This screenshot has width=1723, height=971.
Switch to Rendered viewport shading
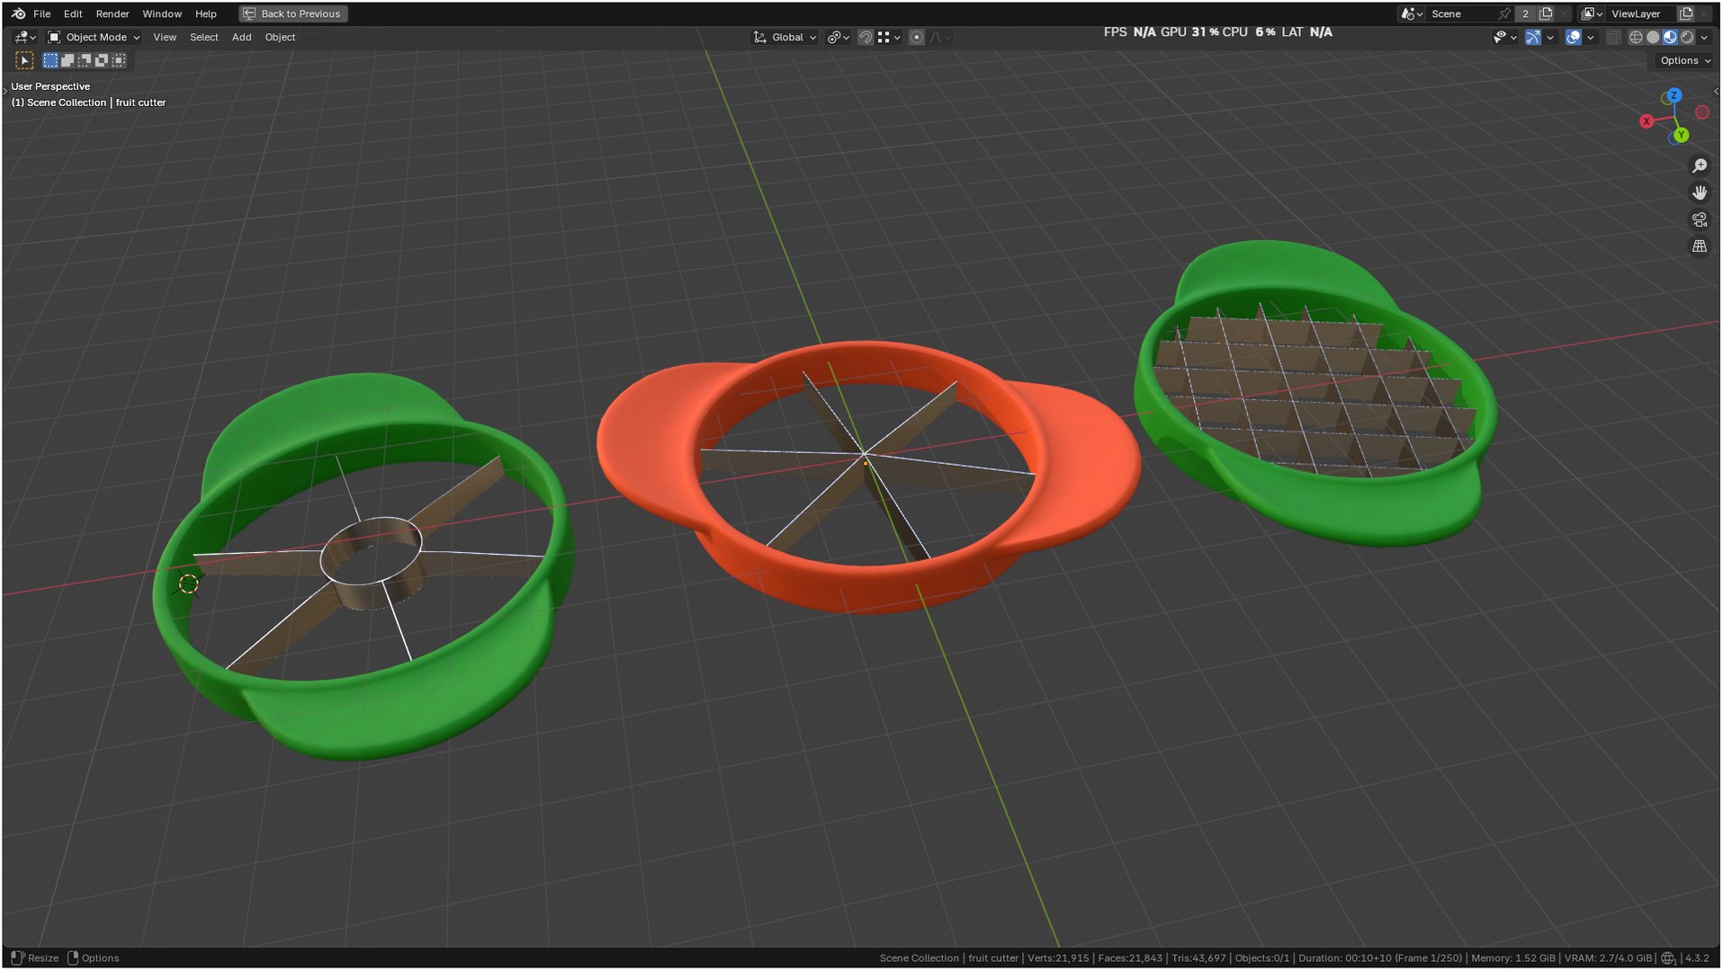[x=1687, y=37]
